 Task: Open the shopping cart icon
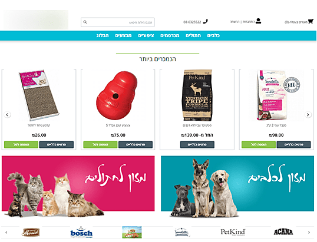tap(311, 21)
